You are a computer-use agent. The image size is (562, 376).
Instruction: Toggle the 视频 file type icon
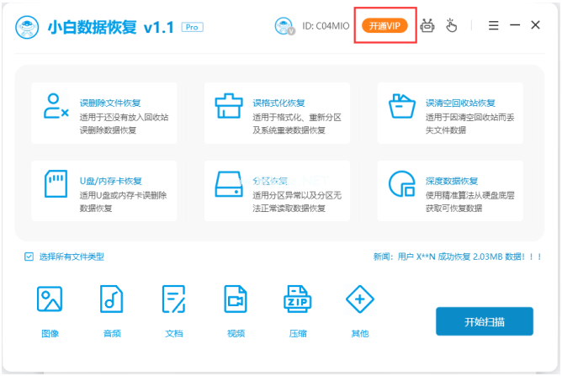[x=236, y=299]
